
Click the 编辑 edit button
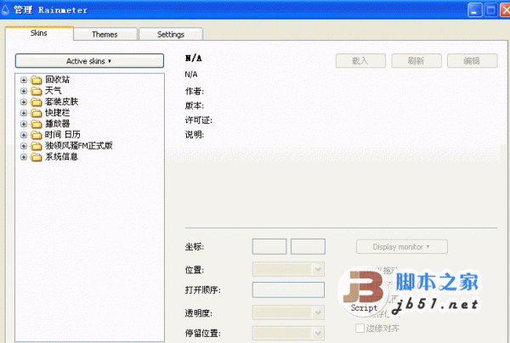[x=472, y=61]
